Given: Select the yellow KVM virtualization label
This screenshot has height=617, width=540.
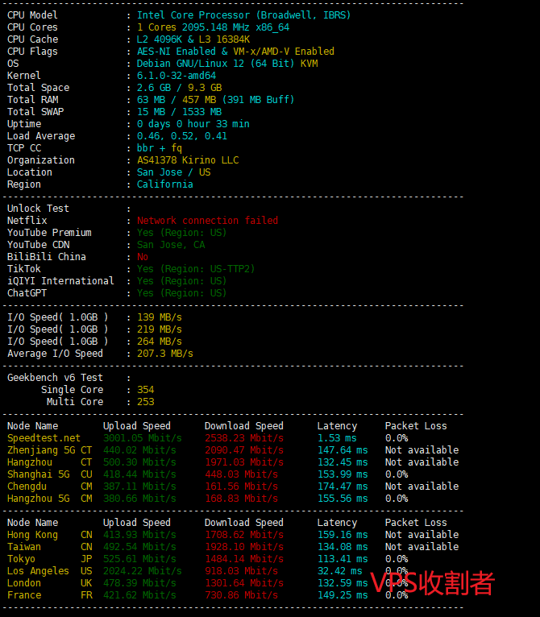Looking at the screenshot, I should coord(309,64).
